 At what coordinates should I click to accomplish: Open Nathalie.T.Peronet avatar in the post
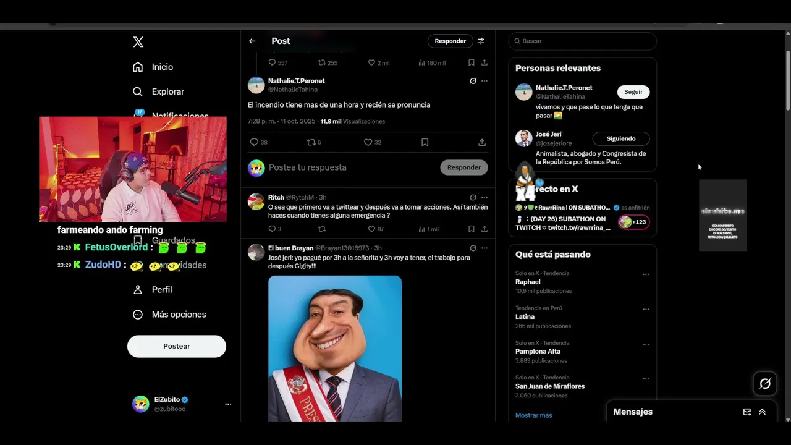point(256,85)
